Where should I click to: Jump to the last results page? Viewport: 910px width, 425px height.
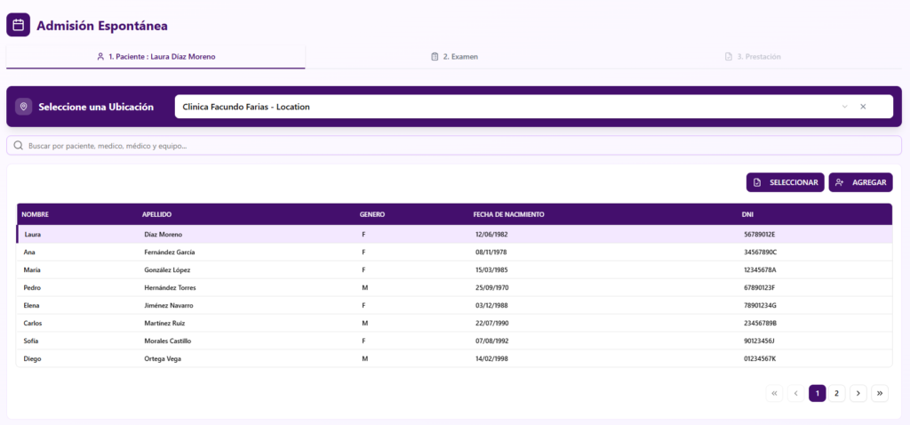point(880,393)
